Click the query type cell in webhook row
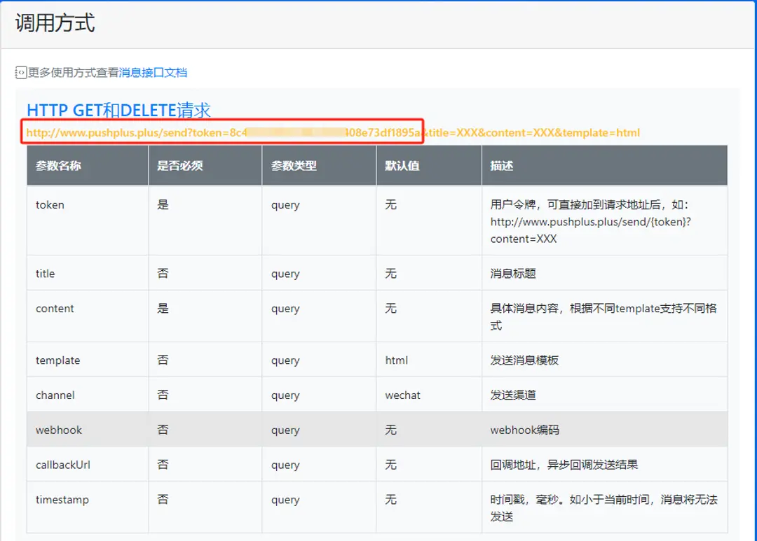Viewport: 757px width, 541px height. (x=319, y=429)
